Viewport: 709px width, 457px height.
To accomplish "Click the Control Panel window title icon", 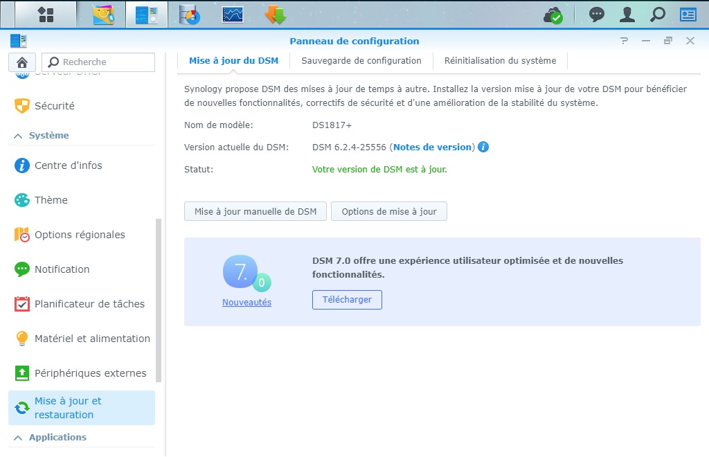I will tap(19, 41).
